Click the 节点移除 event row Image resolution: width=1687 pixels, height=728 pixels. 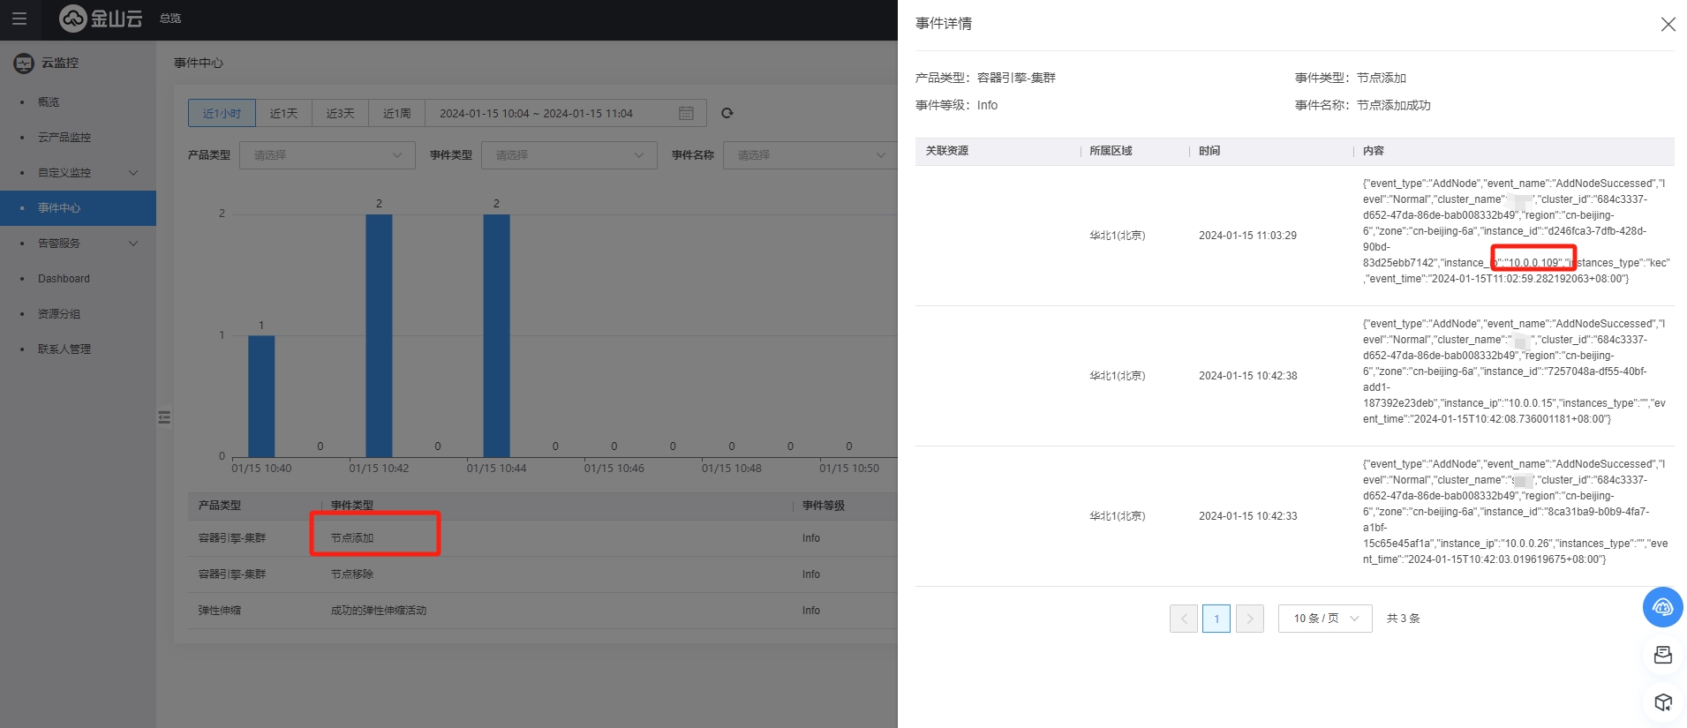point(352,574)
